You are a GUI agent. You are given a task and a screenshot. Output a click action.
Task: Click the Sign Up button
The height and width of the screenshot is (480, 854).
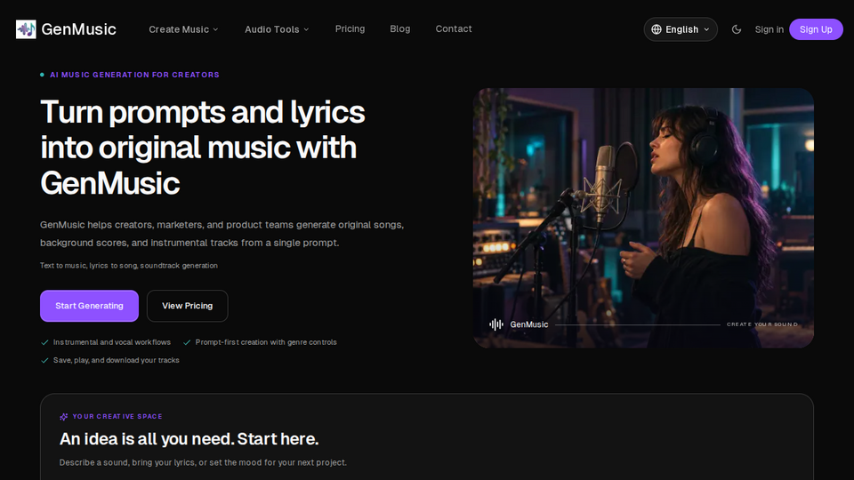(816, 29)
